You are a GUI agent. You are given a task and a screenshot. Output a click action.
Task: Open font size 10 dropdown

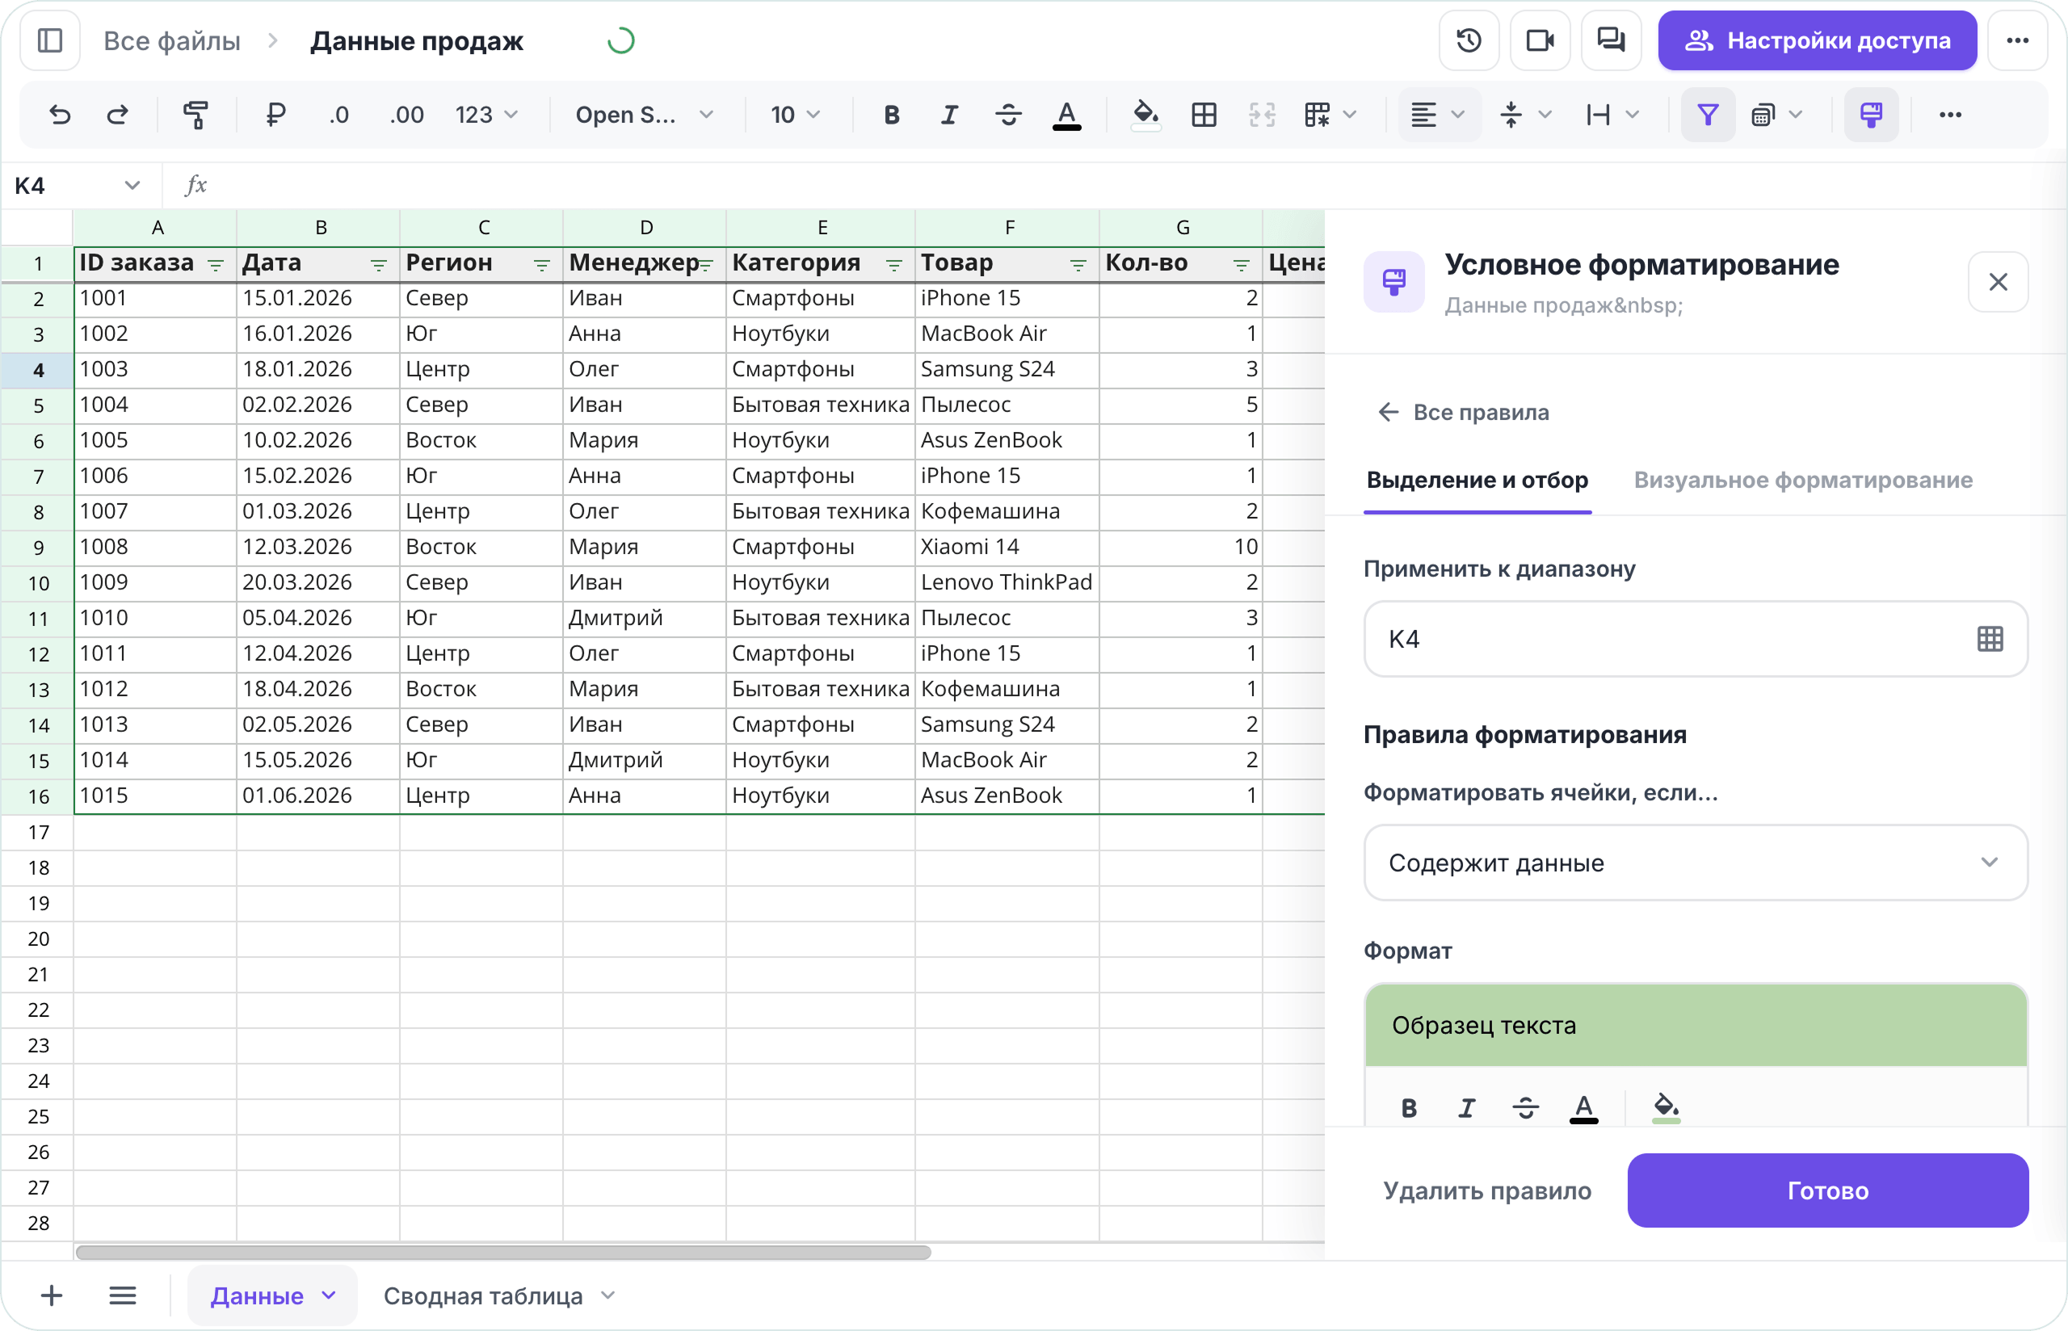(x=795, y=115)
